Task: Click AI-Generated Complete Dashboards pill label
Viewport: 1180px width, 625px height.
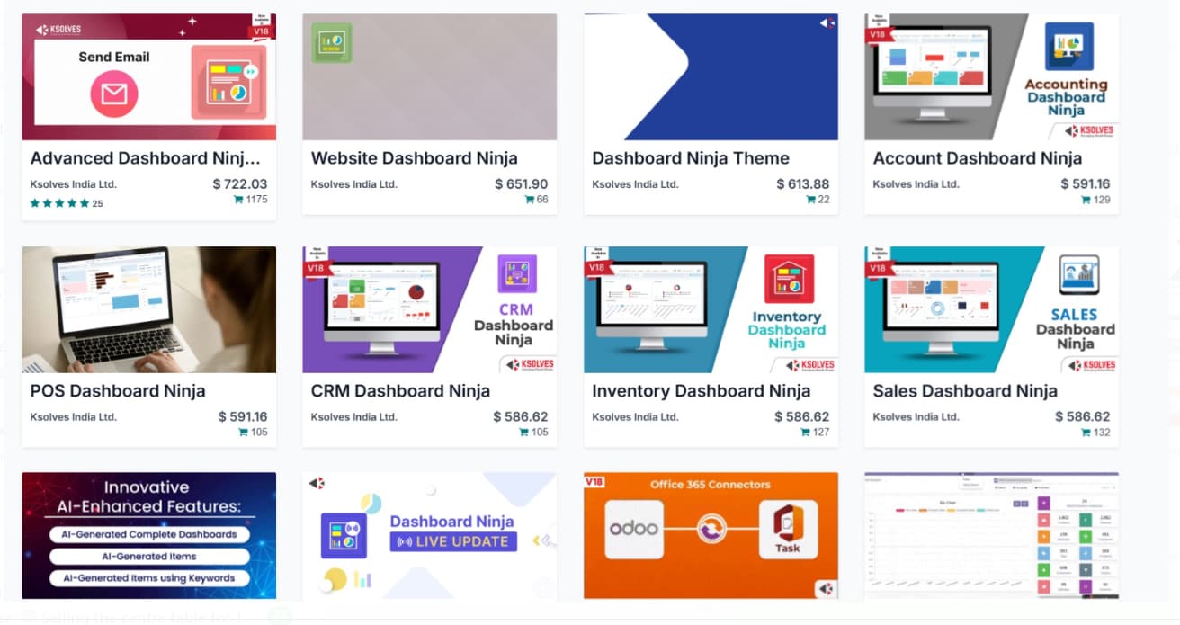Action: 149,534
